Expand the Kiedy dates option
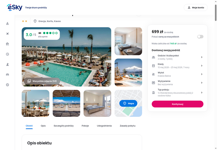This screenshot has width=217, height=150. 177,66
